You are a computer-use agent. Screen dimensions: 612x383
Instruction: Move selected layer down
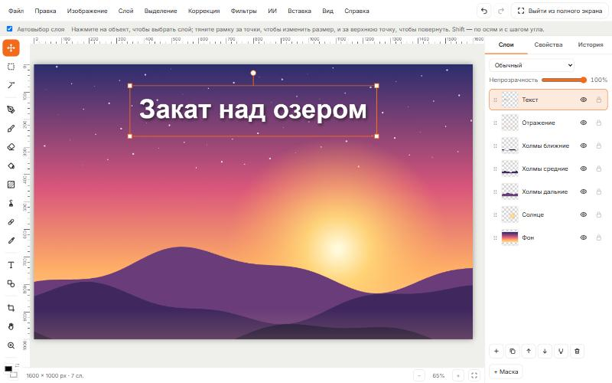click(x=545, y=351)
